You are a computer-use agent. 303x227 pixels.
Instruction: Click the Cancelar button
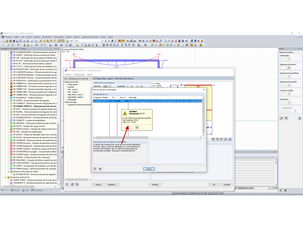(227, 184)
